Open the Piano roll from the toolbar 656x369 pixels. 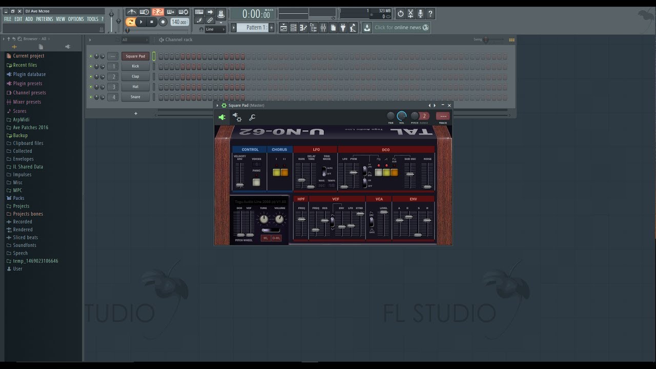[303, 28]
